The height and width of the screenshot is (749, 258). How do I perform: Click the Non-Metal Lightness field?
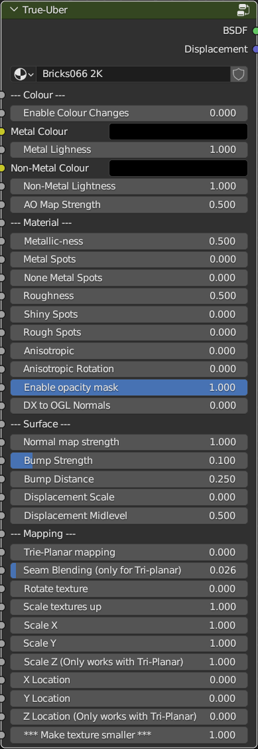129,186
